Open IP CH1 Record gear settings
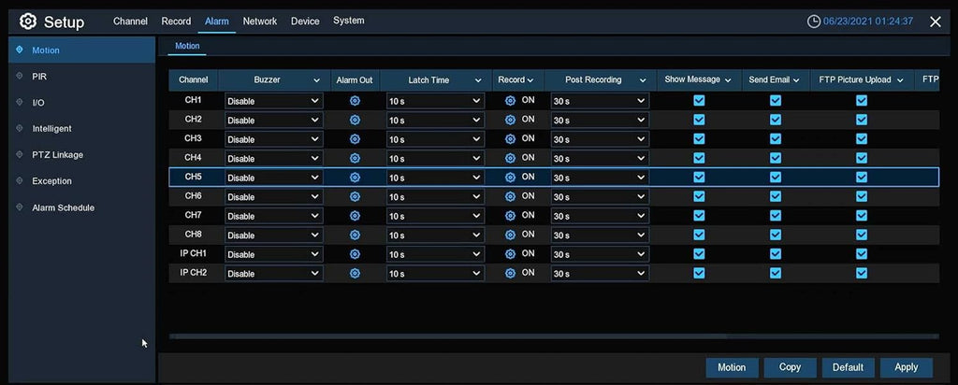The height and width of the screenshot is (385, 958). [510, 254]
